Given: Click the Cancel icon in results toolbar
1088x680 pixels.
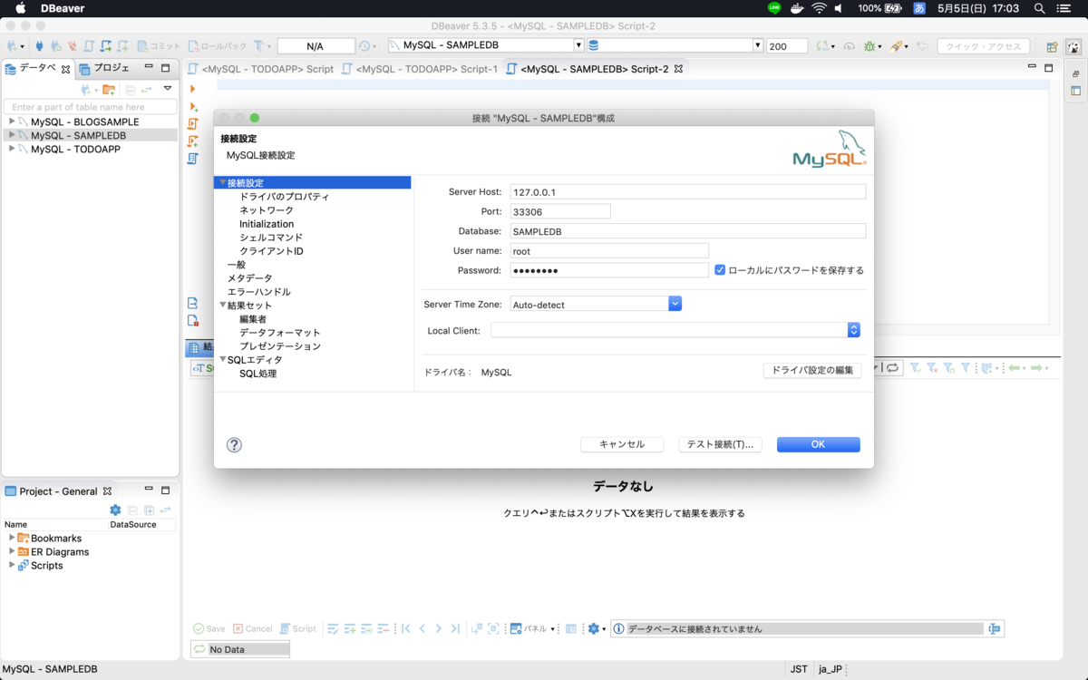Looking at the screenshot, I should [253, 628].
